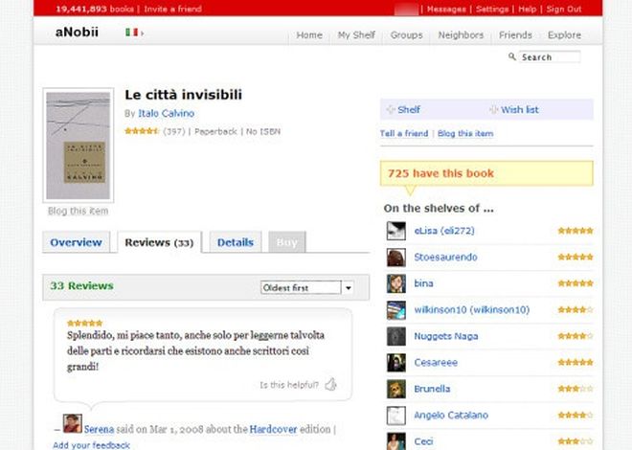The width and height of the screenshot is (632, 450).
Task: Click the 33 Reviews heading
Action: 81,285
